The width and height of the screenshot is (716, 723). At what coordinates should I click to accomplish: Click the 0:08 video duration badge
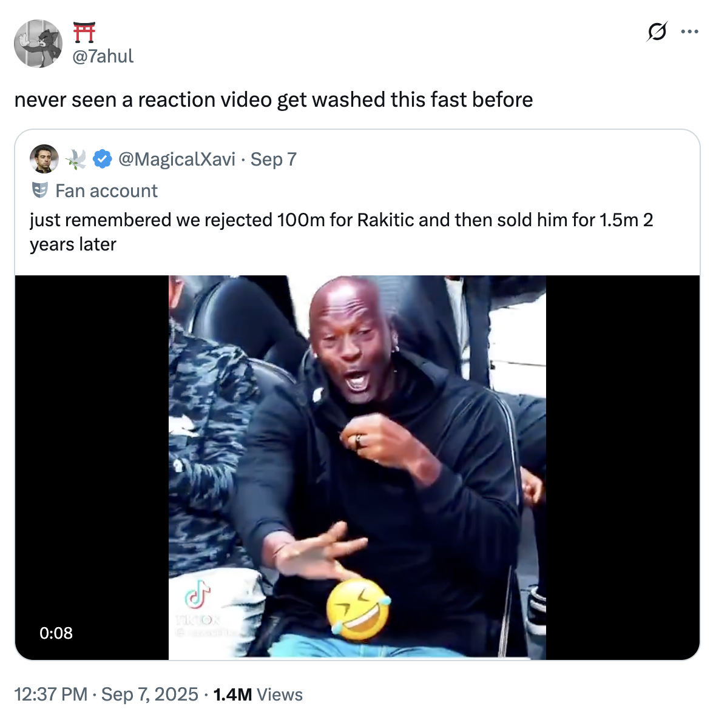click(56, 633)
